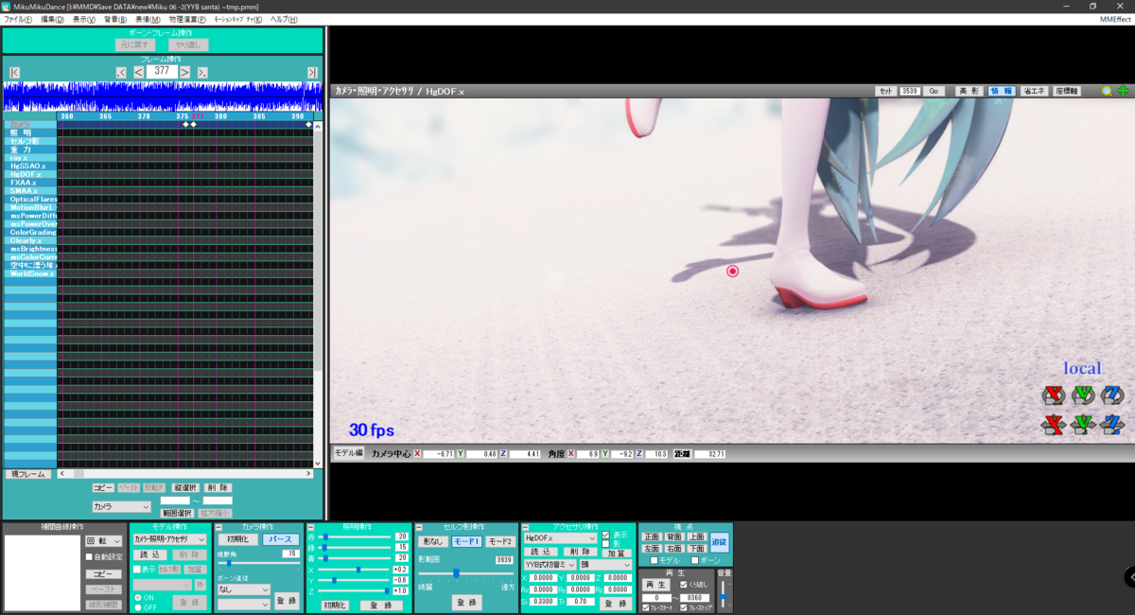
Task: Select the ON radio button in model panel
Action: coord(137,598)
